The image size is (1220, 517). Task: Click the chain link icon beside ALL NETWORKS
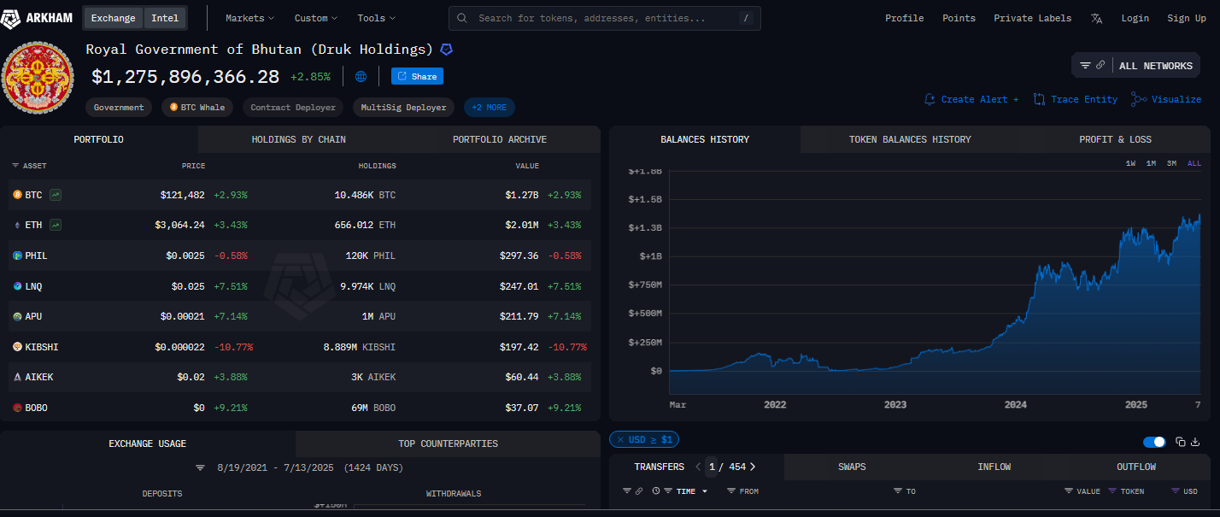[1100, 66]
